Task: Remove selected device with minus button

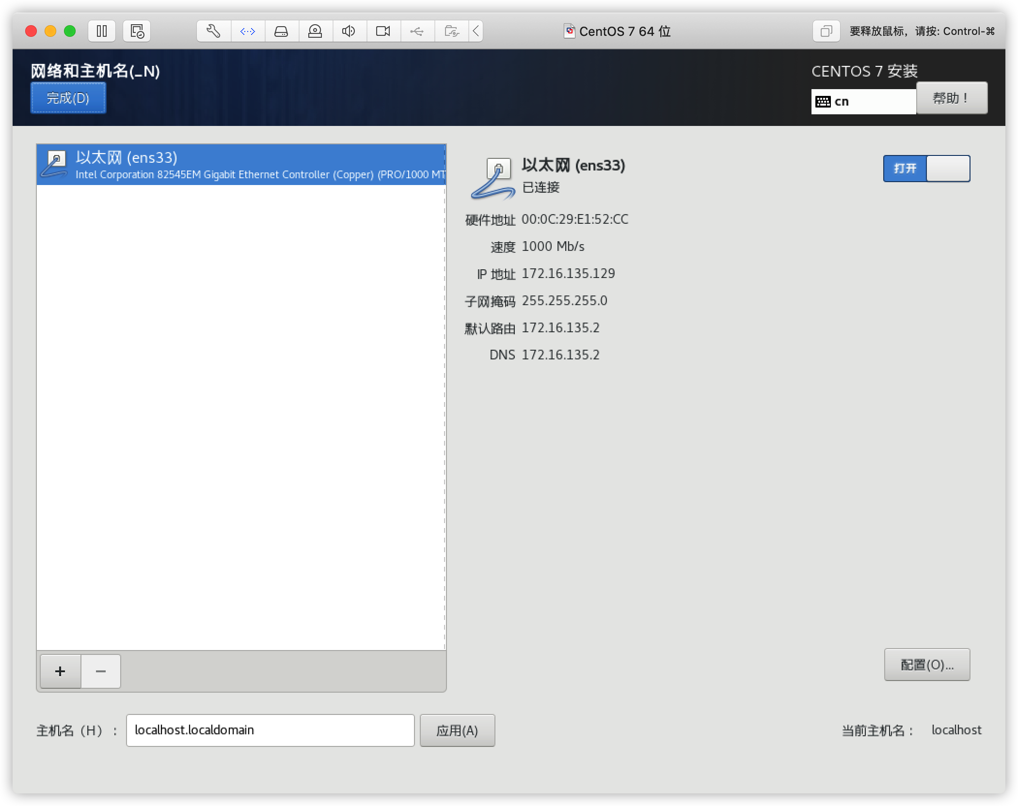Action: tap(101, 671)
